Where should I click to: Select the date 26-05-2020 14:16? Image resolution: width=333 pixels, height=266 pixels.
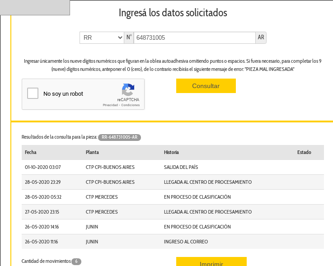pos(42,227)
